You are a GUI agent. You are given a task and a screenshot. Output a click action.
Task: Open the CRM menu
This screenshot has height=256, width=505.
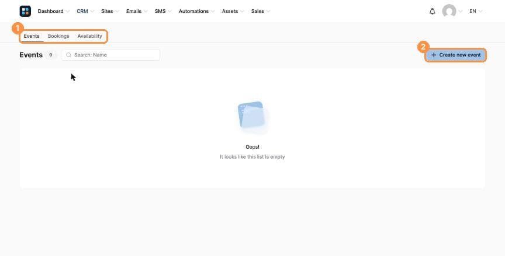pos(82,11)
